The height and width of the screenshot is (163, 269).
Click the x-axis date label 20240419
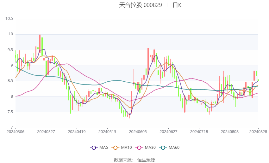[77, 132]
